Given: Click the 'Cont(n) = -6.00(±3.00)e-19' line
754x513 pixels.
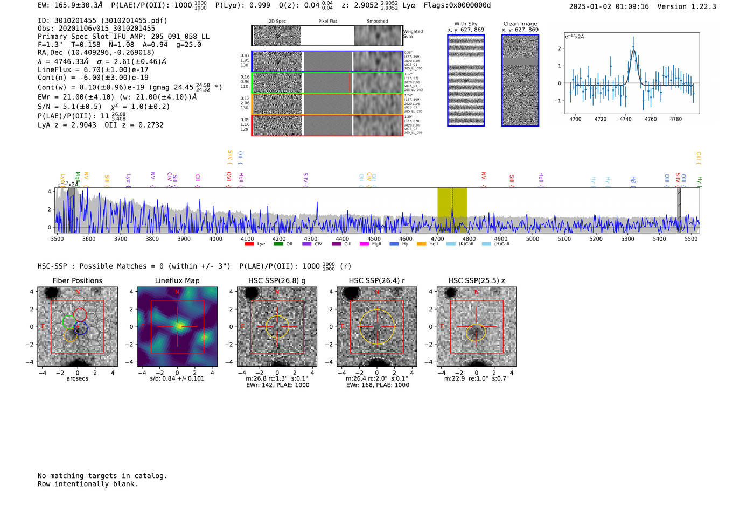Looking at the screenshot, I should point(93,78).
